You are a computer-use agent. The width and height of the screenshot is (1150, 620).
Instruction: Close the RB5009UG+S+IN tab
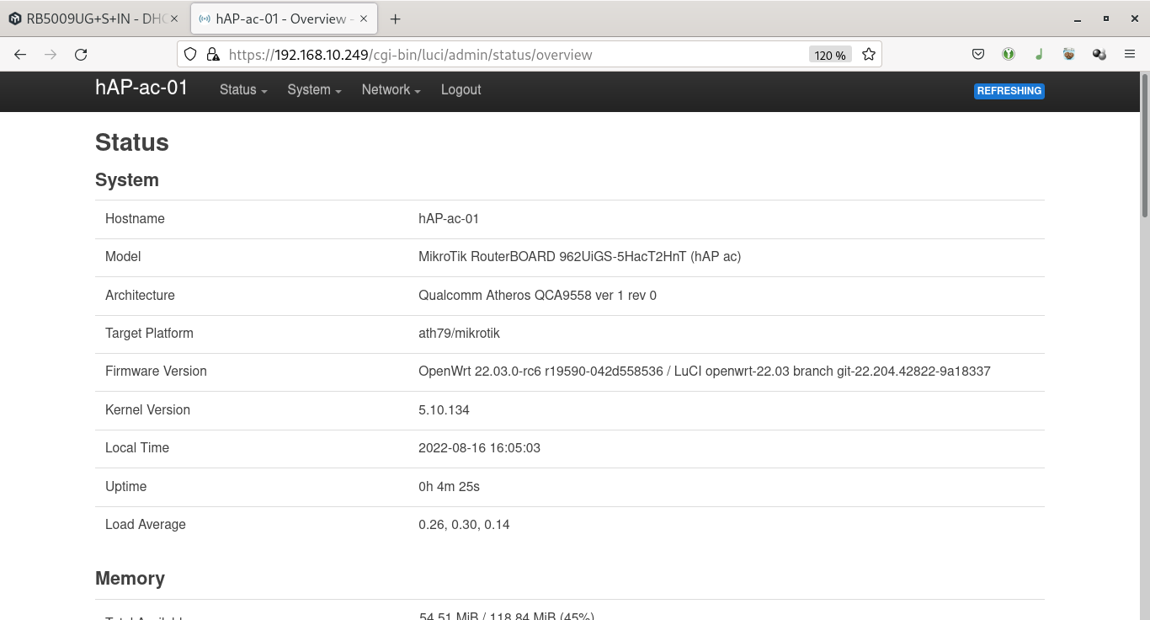(x=174, y=19)
